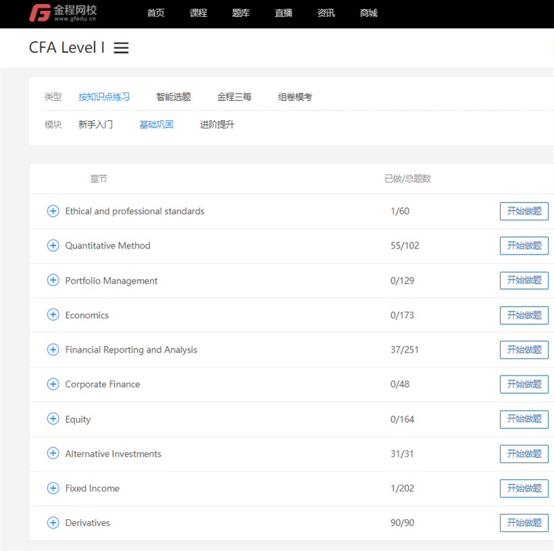Click the 金程网校 logo

63,13
